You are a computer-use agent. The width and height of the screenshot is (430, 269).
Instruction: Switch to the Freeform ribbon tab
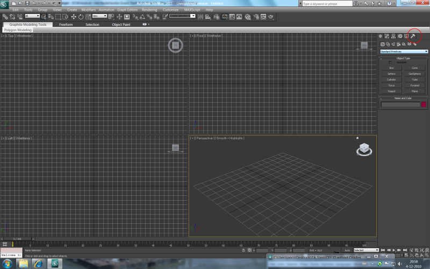pos(66,24)
